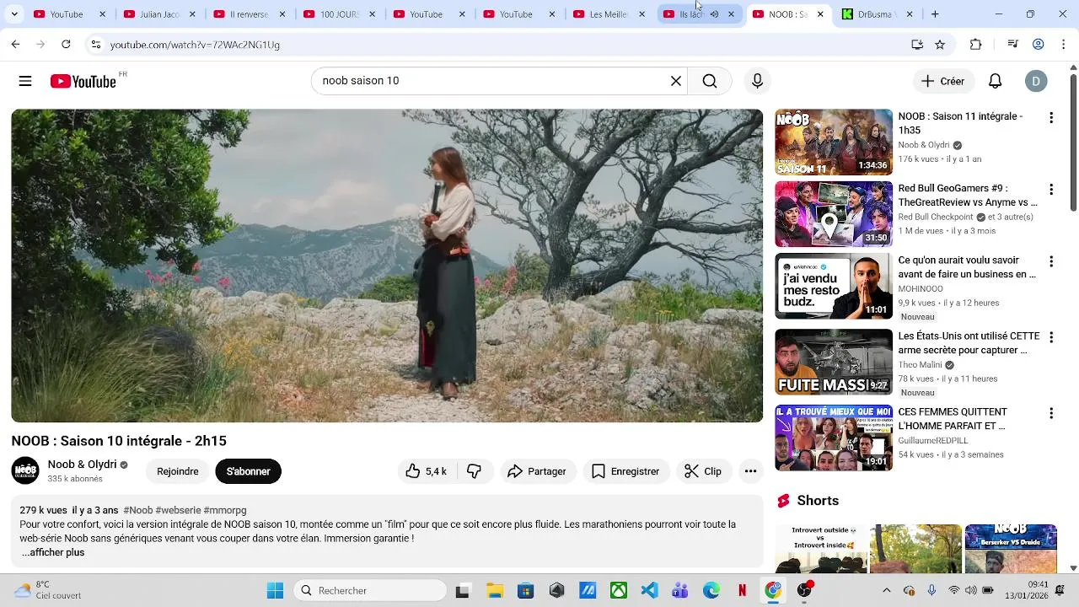Viewport: 1079px width, 607px height.
Task: Open a new browser tab
Action: tap(935, 14)
